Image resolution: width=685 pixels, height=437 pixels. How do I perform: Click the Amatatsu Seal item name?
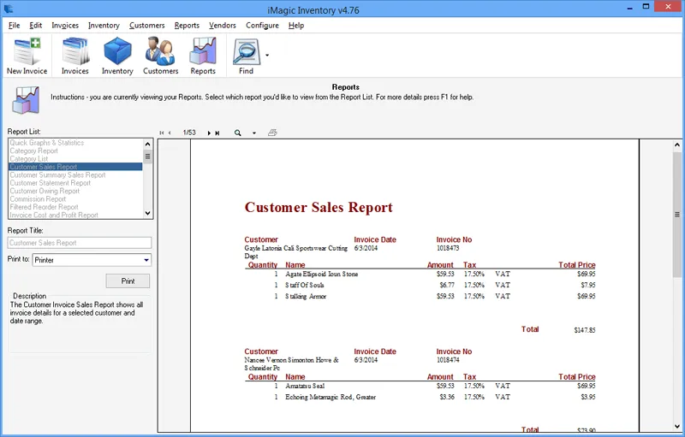(x=305, y=386)
